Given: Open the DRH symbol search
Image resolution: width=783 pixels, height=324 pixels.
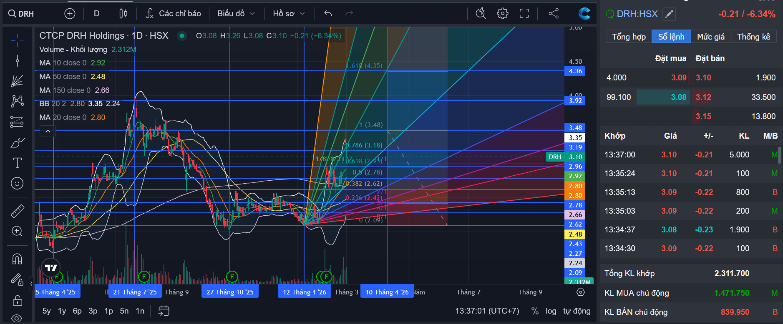Looking at the screenshot, I should (21, 14).
